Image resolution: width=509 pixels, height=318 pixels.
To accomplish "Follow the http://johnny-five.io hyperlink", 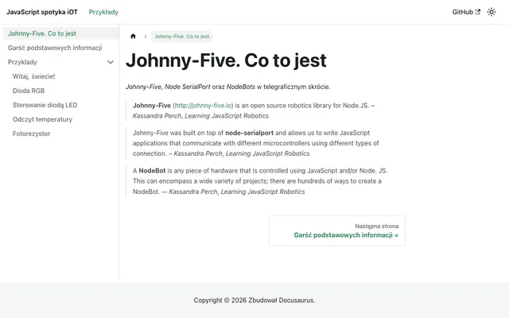I will [203, 106].
